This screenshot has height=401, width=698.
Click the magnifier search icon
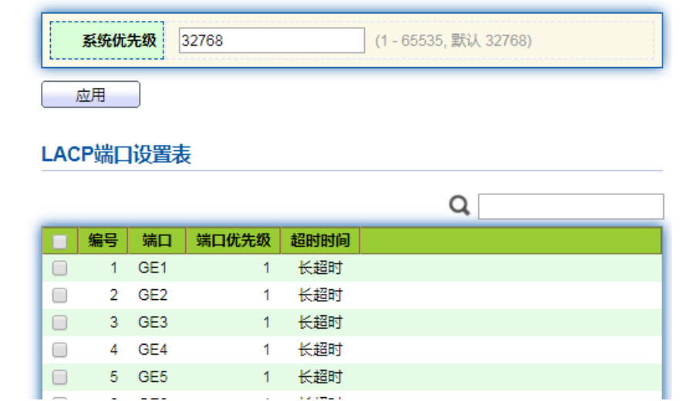[x=460, y=206]
